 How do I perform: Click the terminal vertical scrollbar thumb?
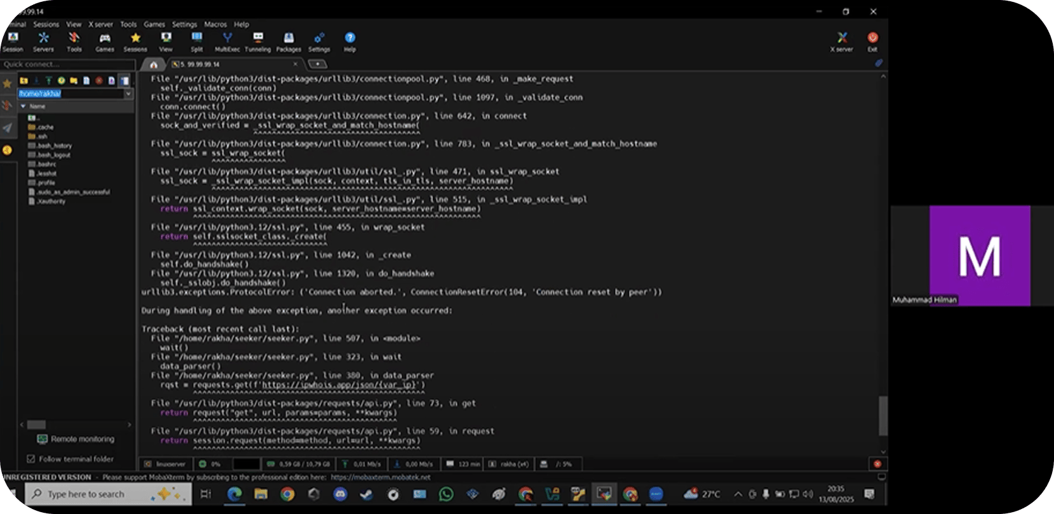[883, 415]
